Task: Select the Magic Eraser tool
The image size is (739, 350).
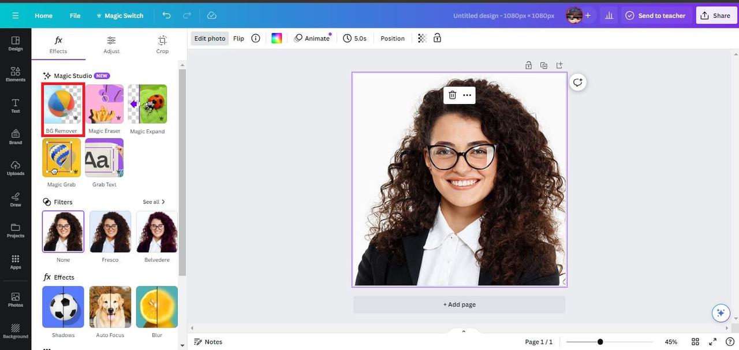Action: click(x=104, y=109)
